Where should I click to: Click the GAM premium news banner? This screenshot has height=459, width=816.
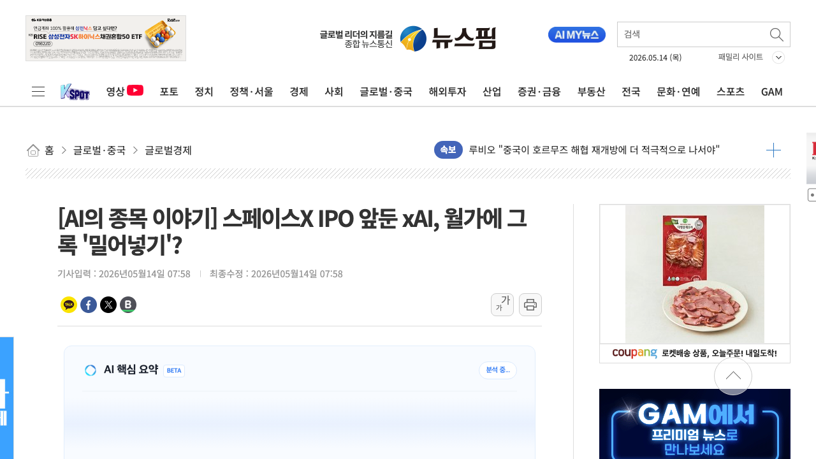[x=695, y=424]
